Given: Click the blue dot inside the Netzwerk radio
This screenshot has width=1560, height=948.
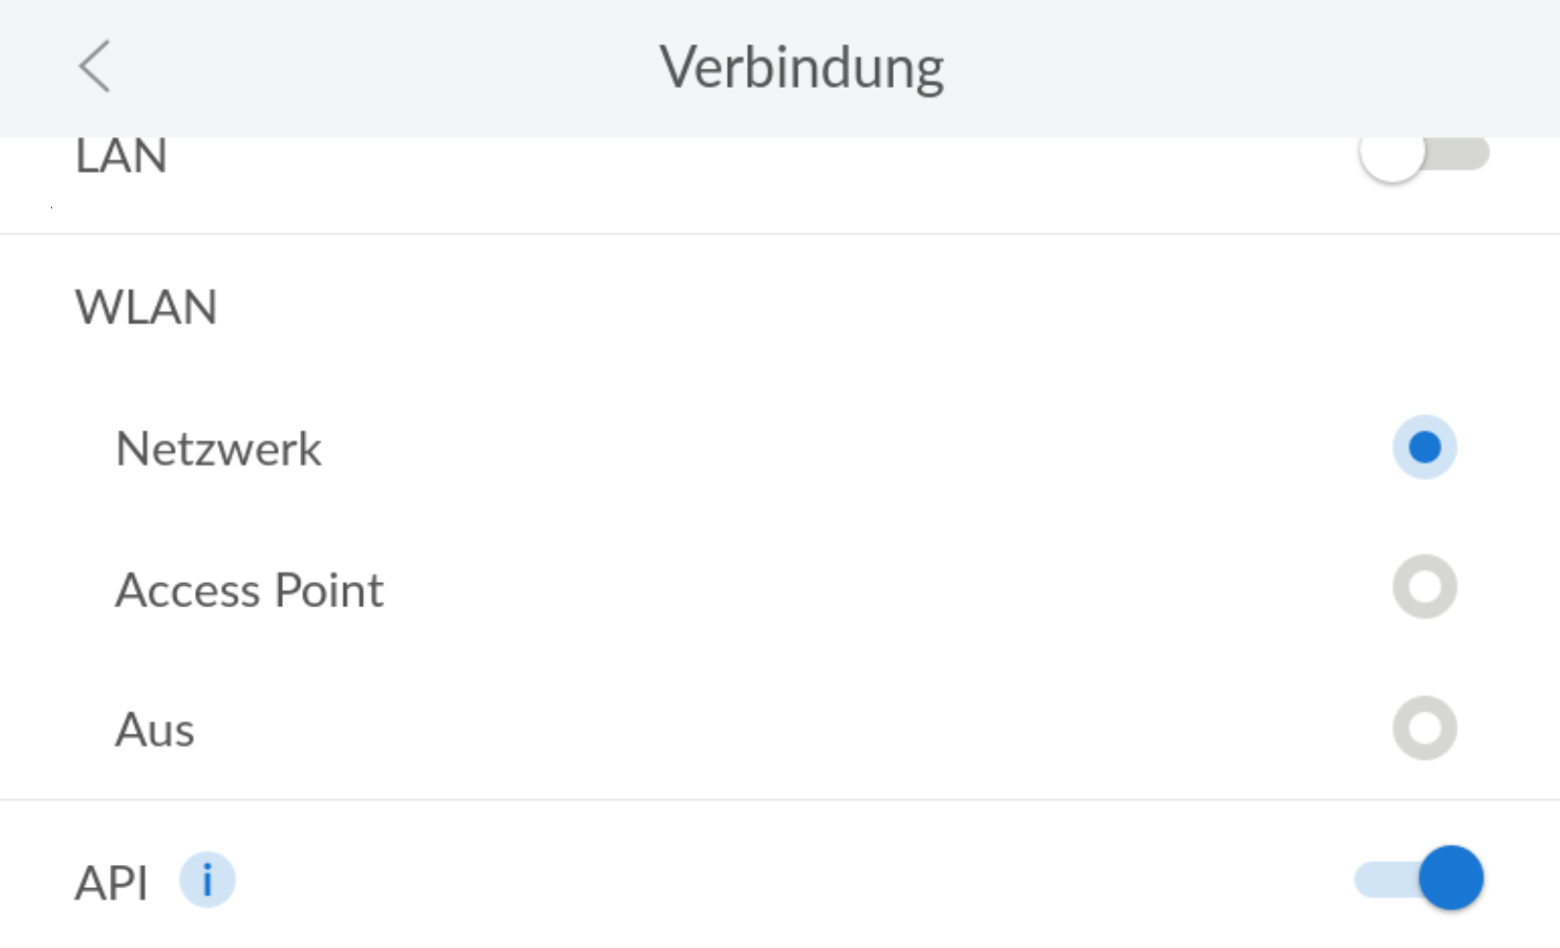Looking at the screenshot, I should [1425, 448].
